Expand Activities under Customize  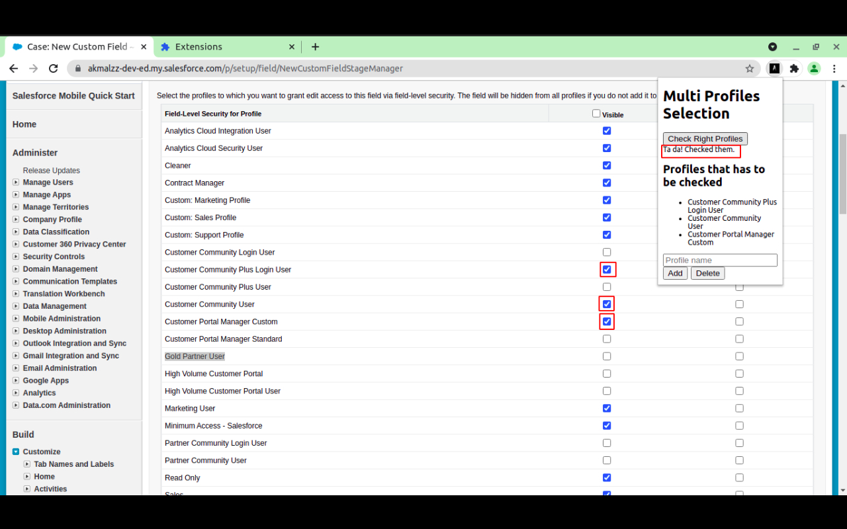[27, 489]
